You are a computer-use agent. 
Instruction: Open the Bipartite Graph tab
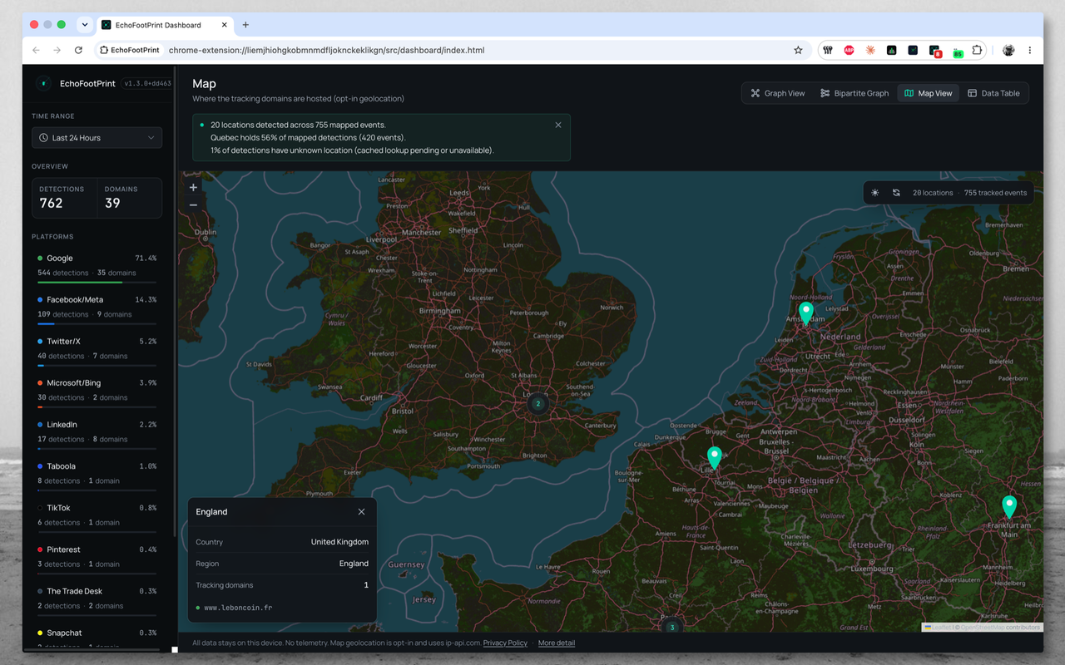click(854, 93)
